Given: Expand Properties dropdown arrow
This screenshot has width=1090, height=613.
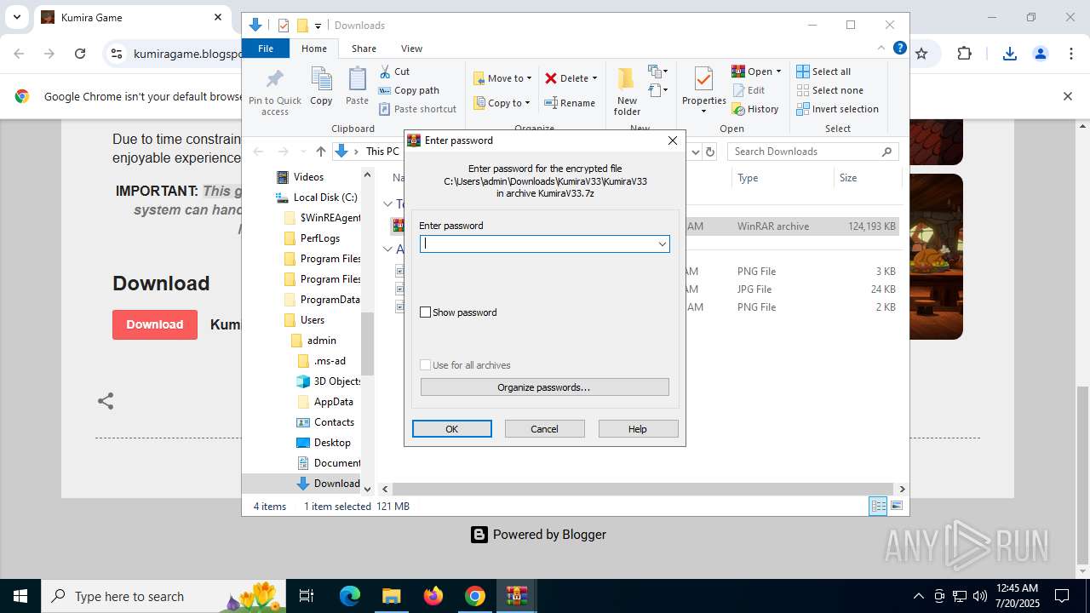Looking at the screenshot, I should click(x=703, y=112).
